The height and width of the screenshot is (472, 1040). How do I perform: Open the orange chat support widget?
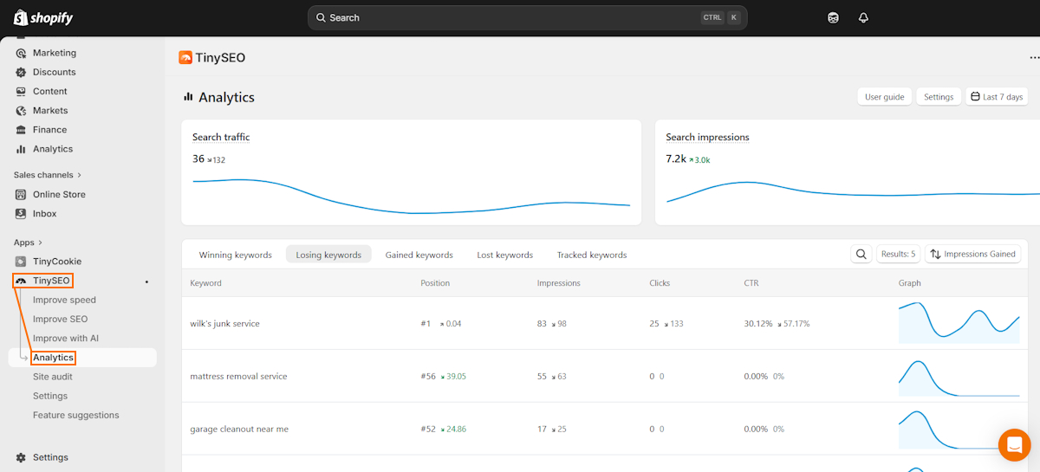click(1014, 445)
